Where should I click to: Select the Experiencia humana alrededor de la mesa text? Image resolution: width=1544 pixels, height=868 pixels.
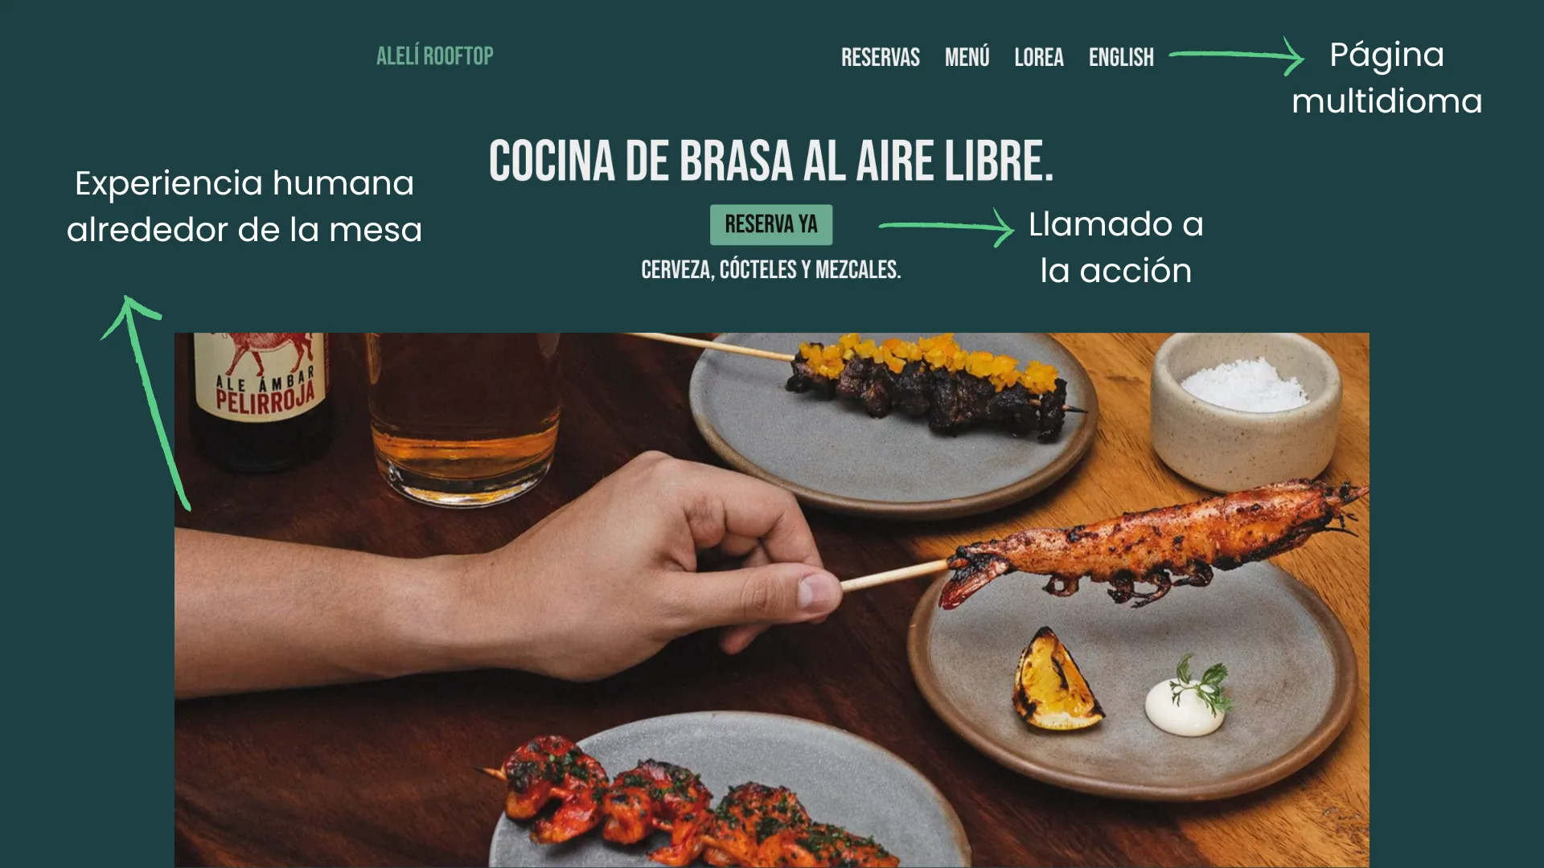tap(244, 206)
